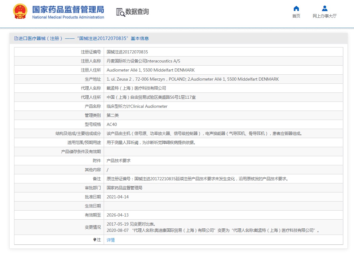Viewport: 354px width, 254px height.
Task: Click the 管理类别 row label
Action: (93, 115)
